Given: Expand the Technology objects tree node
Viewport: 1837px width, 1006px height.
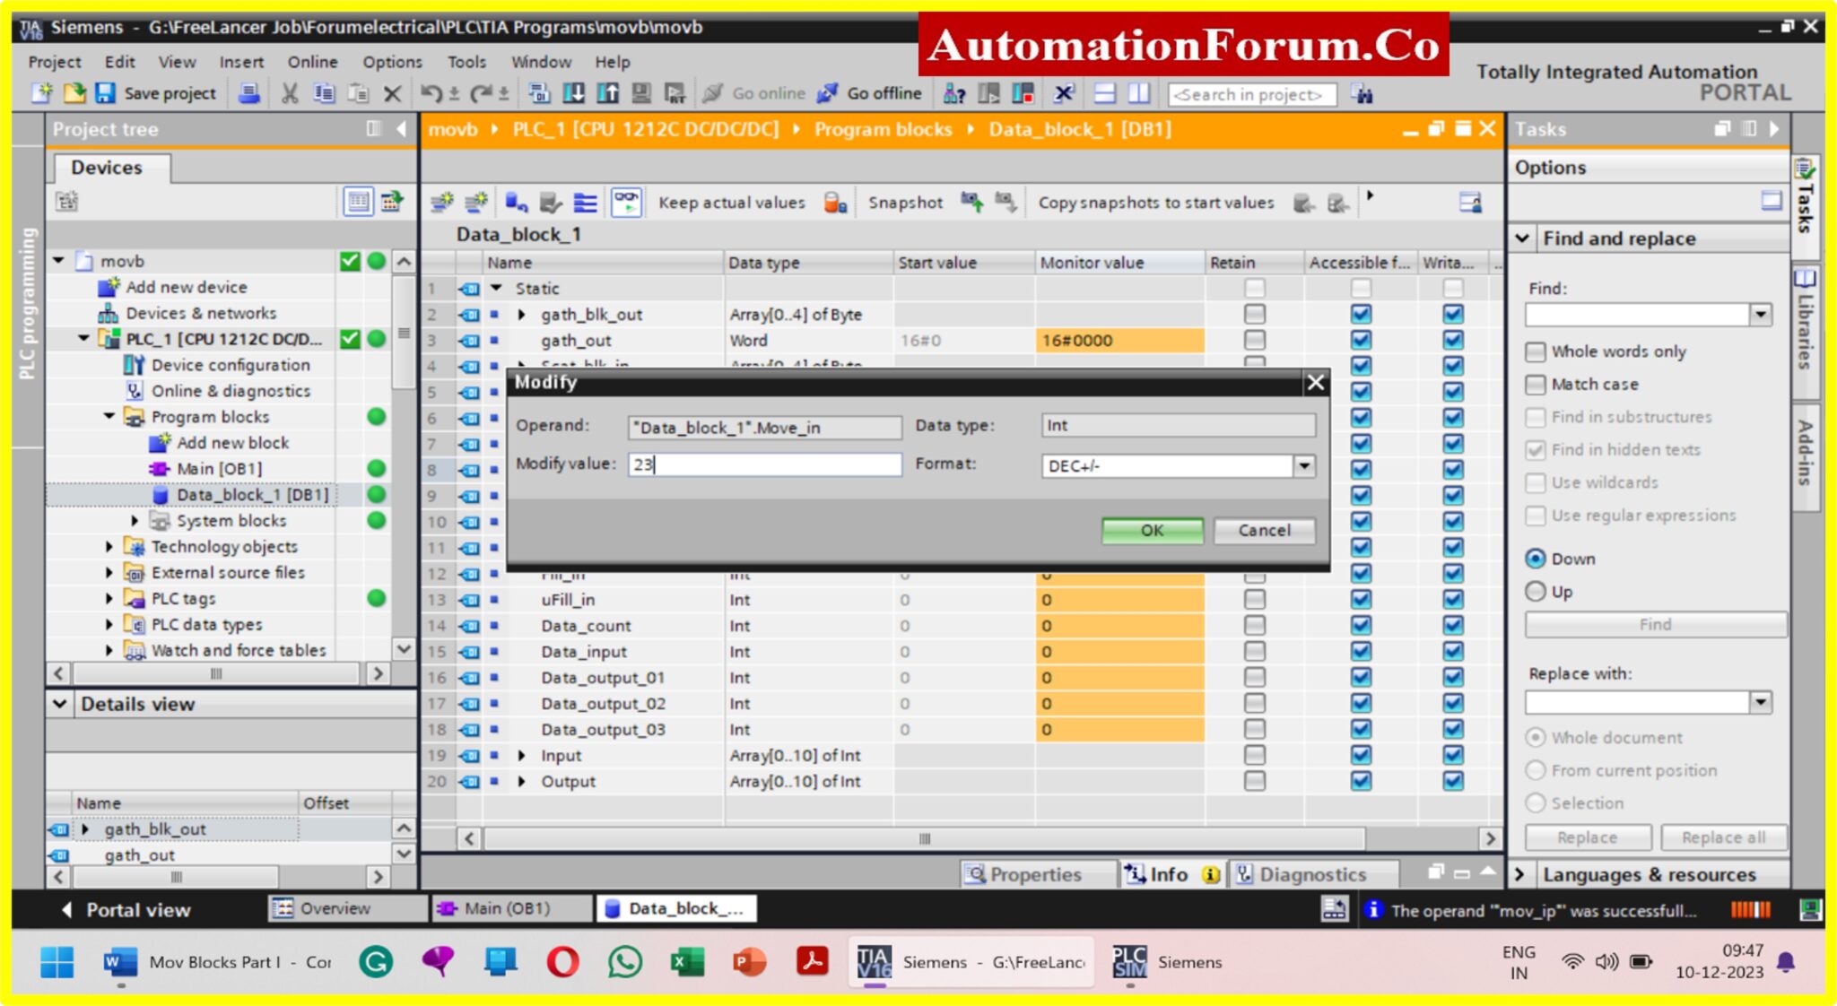Looking at the screenshot, I should click(109, 546).
